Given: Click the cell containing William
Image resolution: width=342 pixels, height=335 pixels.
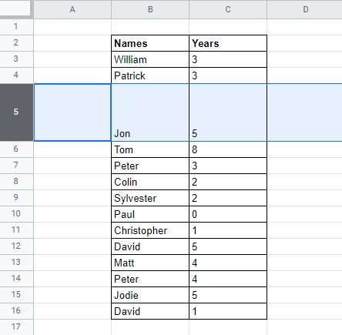Looking at the screenshot, I should tap(150, 59).
